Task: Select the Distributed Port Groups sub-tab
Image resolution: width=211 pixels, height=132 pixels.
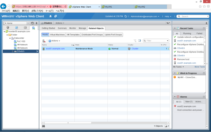Action: coord(92,35)
